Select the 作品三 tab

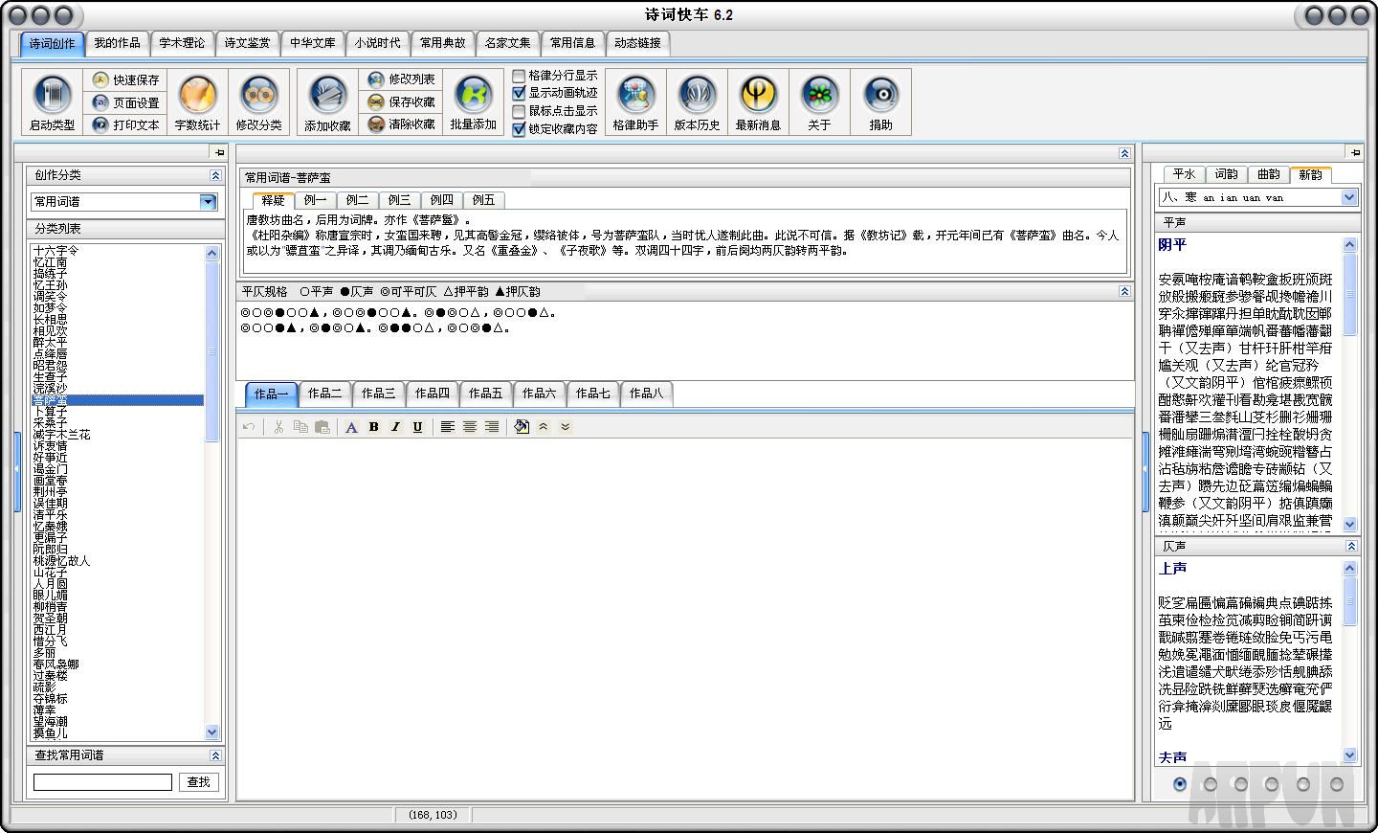click(x=378, y=394)
